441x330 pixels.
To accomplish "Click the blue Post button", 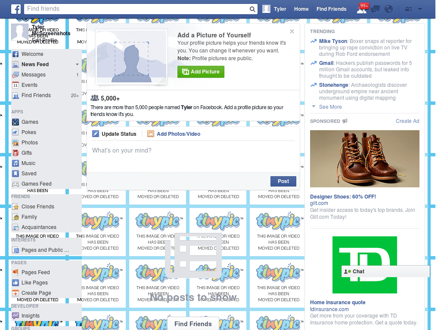I will (283, 181).
